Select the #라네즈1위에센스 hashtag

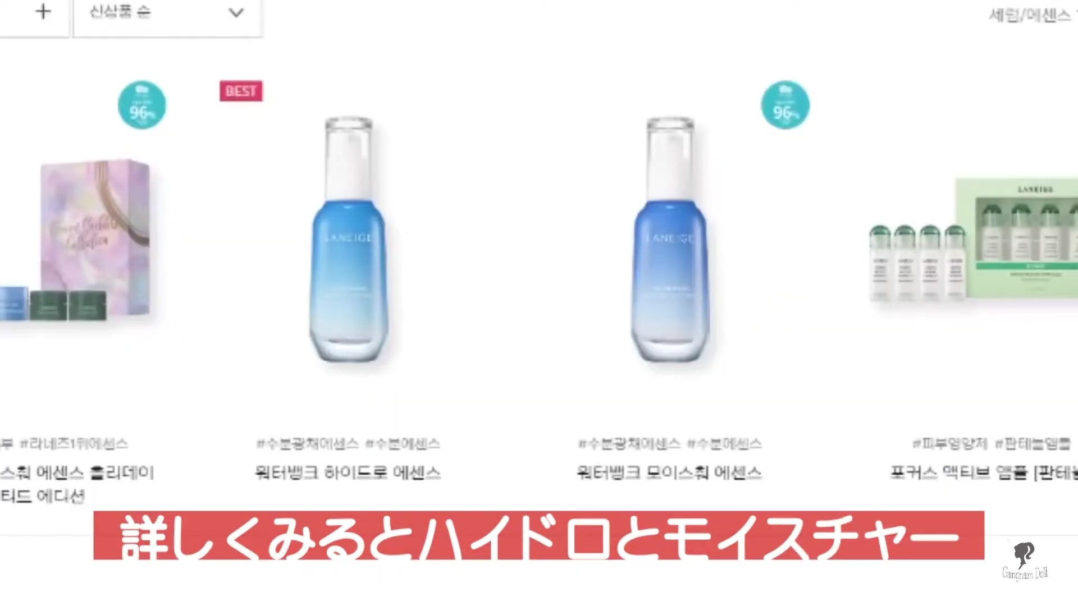click(74, 444)
